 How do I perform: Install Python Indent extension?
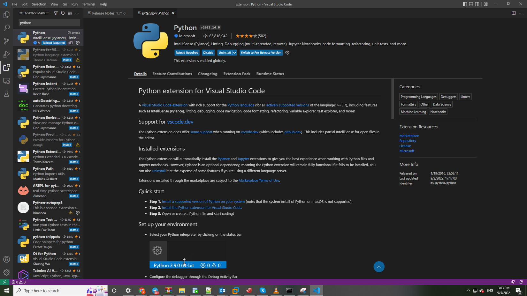(74, 94)
